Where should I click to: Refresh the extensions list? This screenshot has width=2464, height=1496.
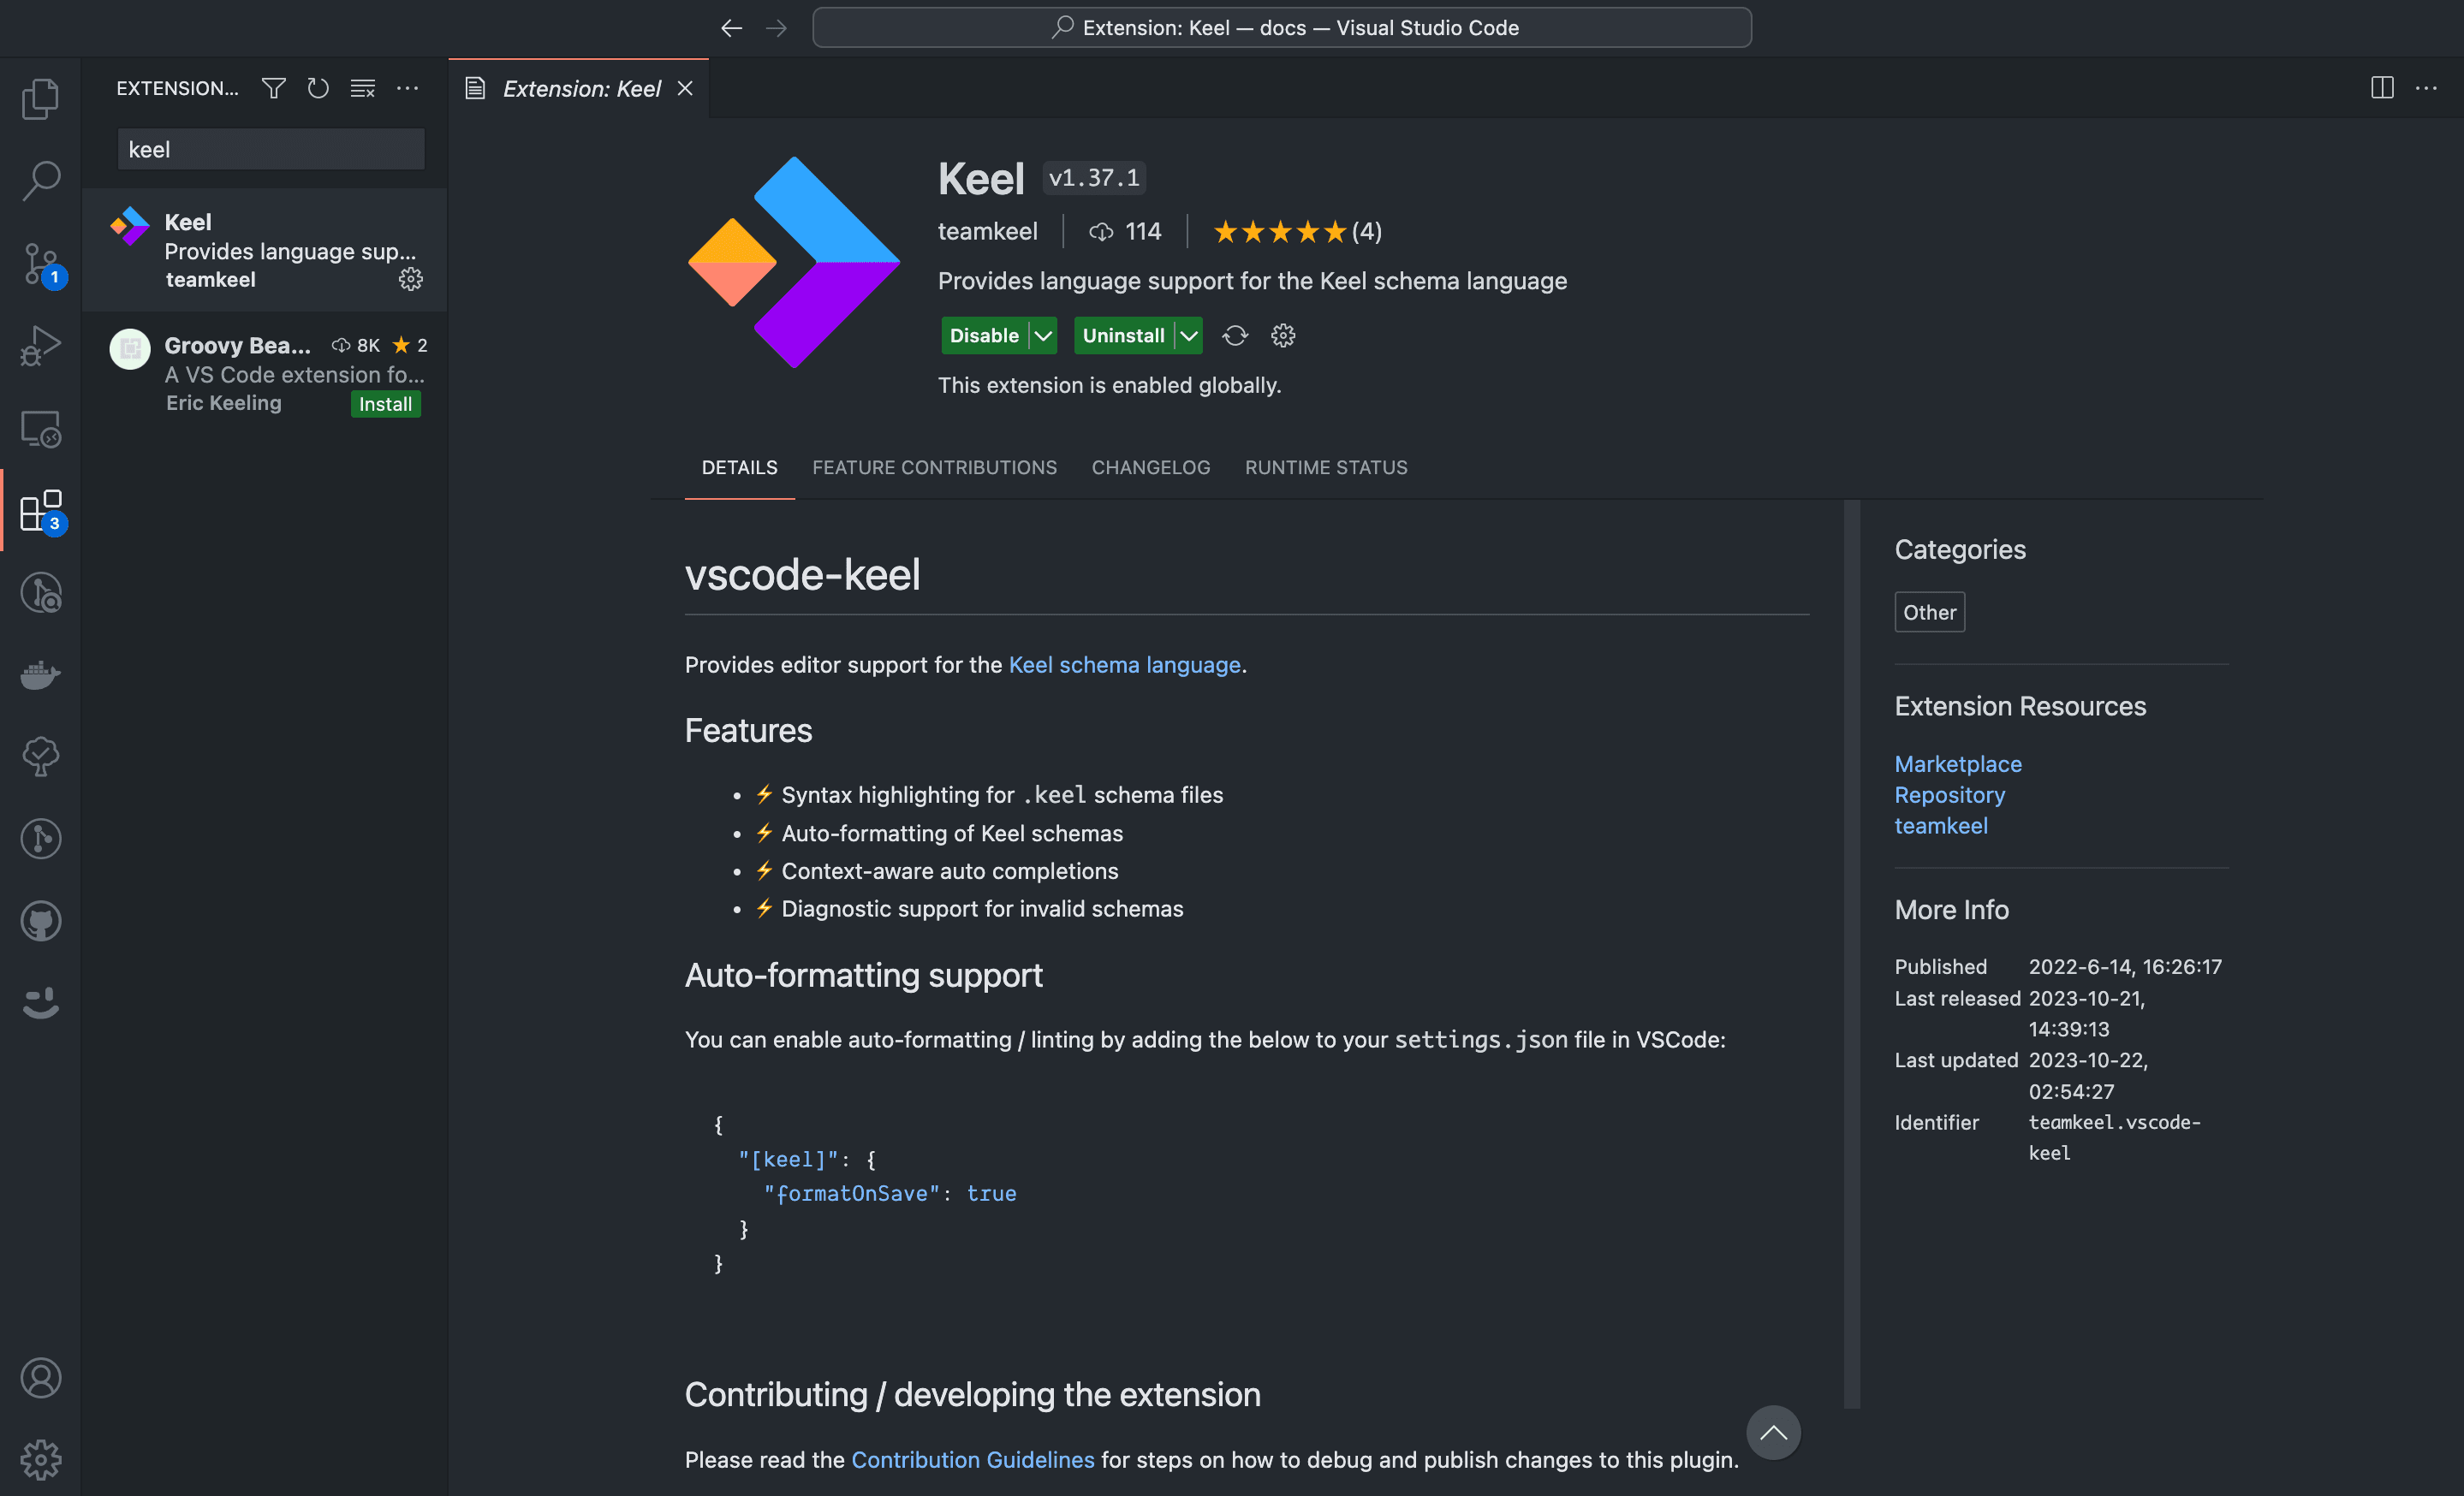point(318,88)
